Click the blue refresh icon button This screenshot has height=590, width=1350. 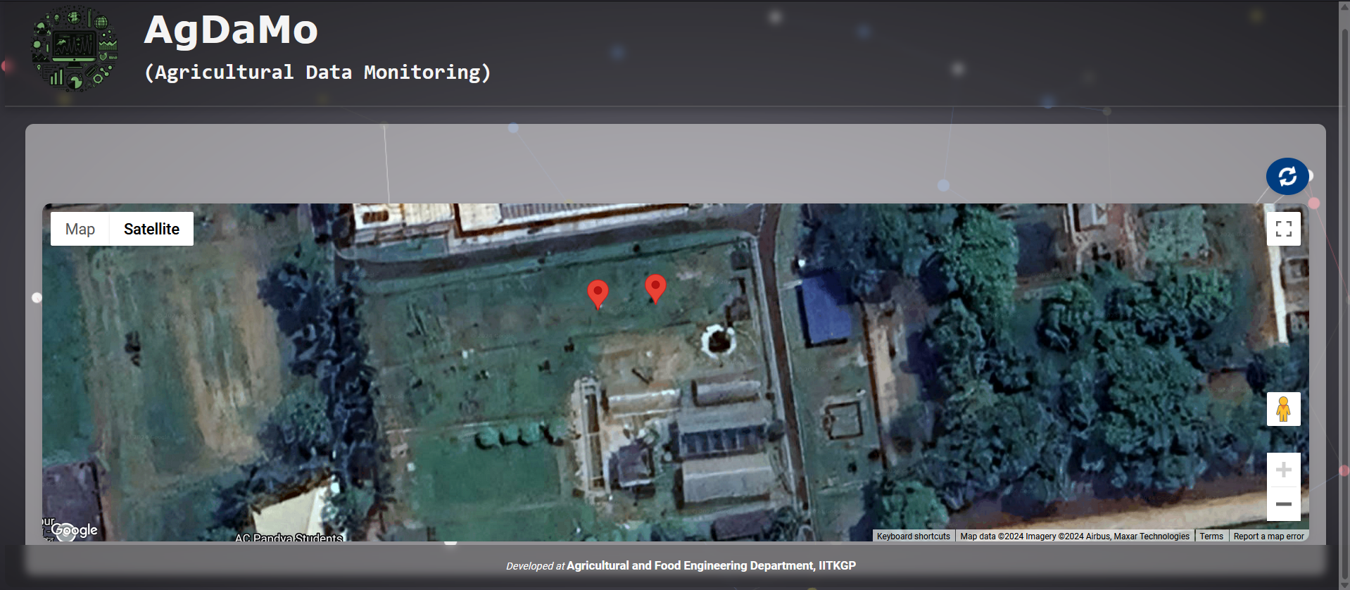click(1287, 176)
